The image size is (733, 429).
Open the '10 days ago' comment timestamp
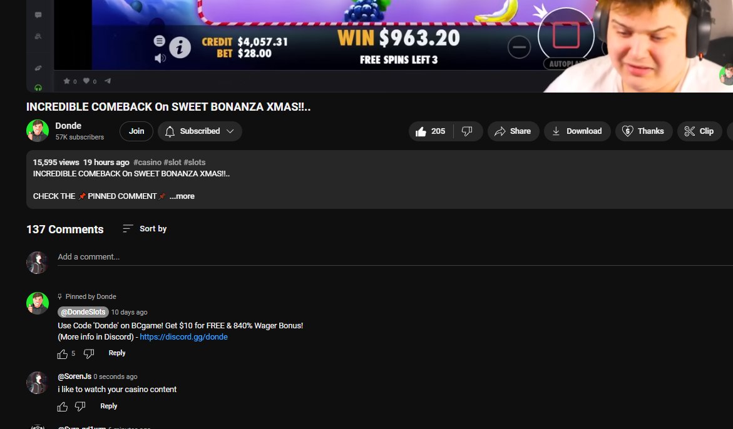click(x=129, y=312)
